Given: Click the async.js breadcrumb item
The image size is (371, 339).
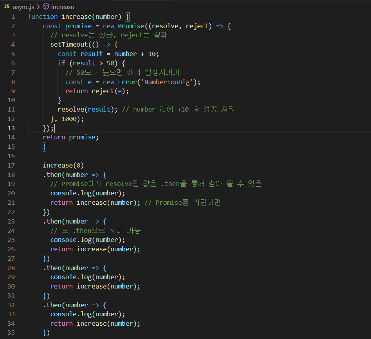Looking at the screenshot, I should [23, 7].
